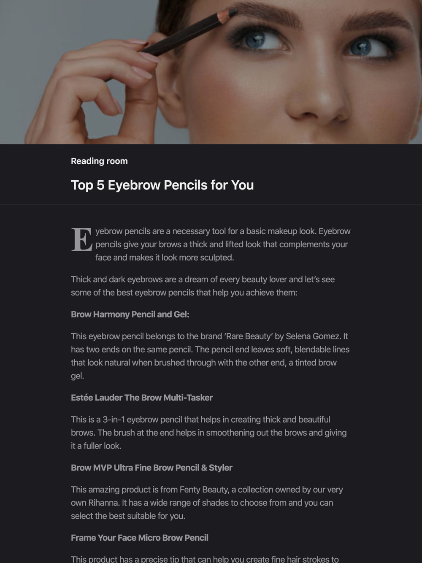Click the paragraph mentioning Fenty Beauty and Rihanna
This screenshot has height=563, width=422.
(x=207, y=503)
